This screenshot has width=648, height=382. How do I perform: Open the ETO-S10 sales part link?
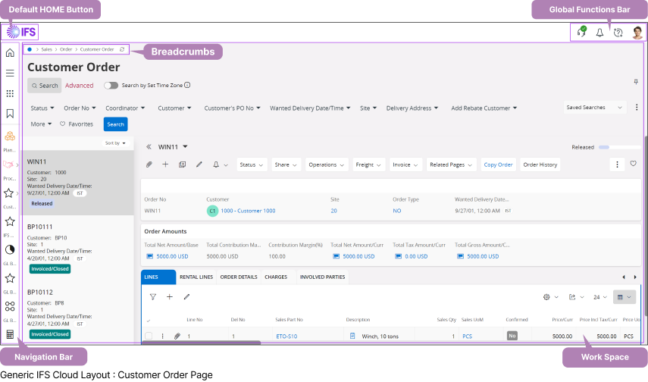coord(286,336)
